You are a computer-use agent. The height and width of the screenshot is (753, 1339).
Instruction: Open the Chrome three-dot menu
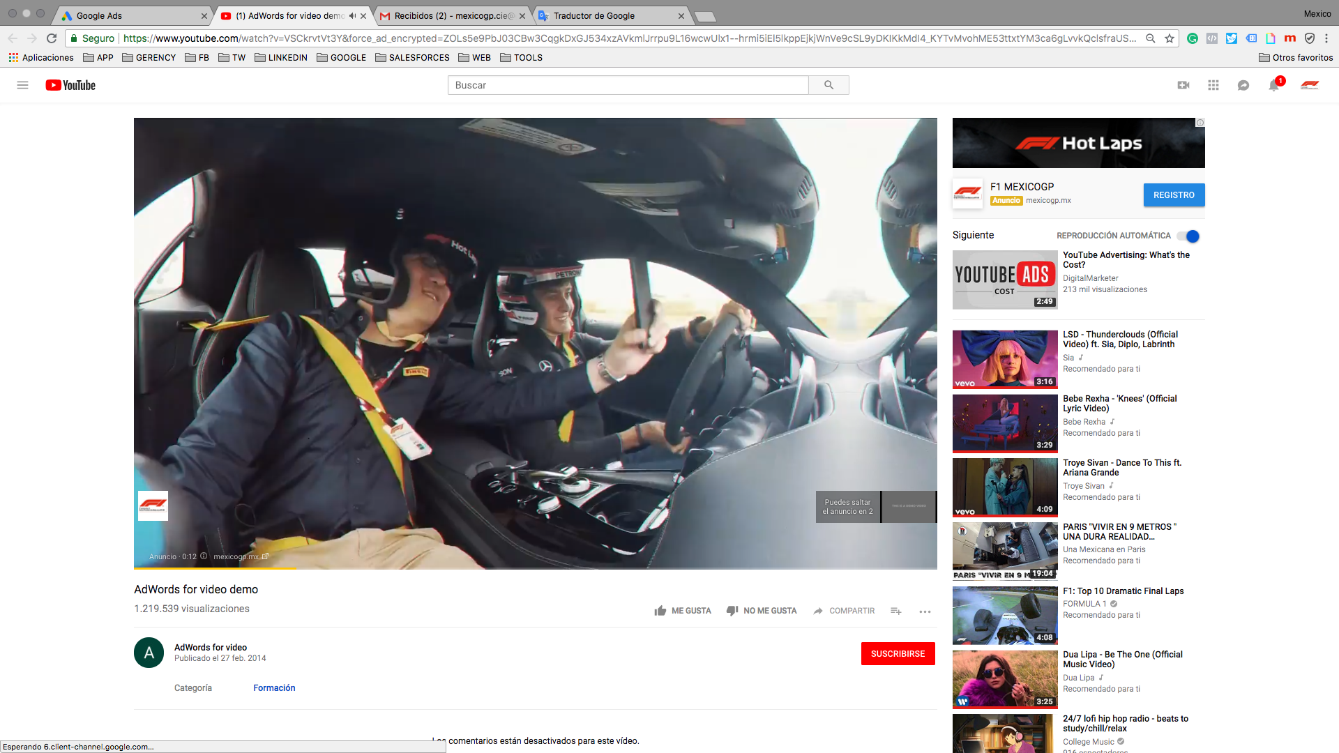click(1326, 38)
